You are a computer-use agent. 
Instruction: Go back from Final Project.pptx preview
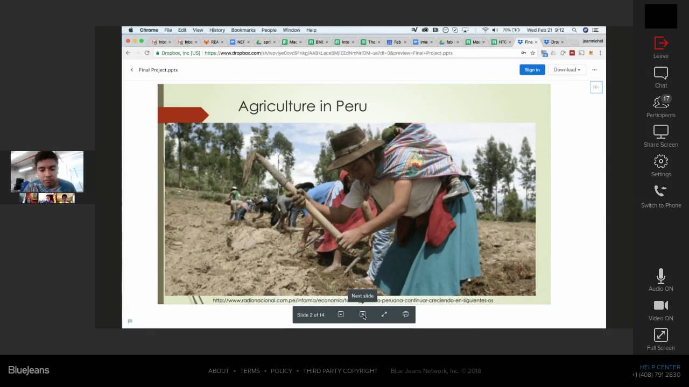(x=131, y=70)
